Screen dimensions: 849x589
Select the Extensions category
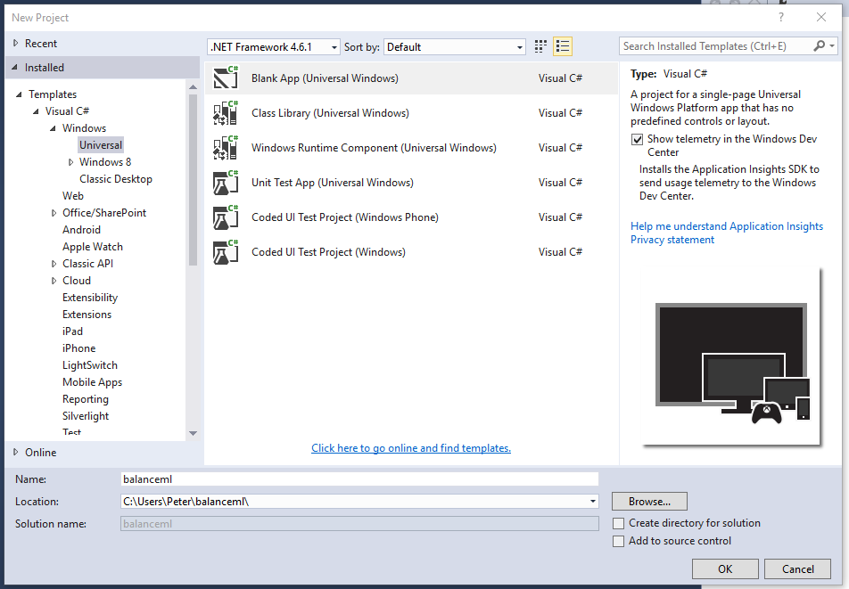tap(87, 315)
